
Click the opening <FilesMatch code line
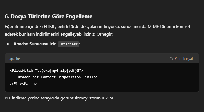click(46, 71)
